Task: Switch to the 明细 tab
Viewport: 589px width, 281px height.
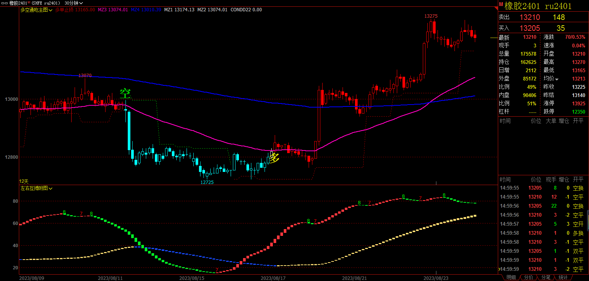Action: (x=511, y=277)
